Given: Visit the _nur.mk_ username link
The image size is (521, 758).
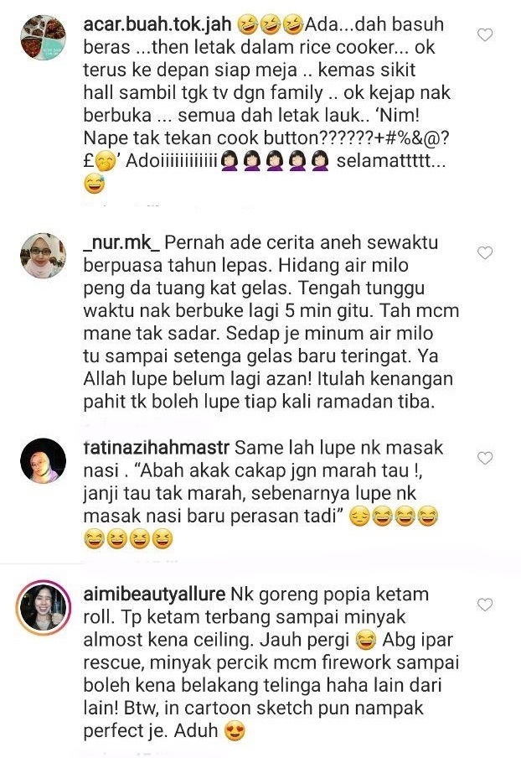Looking at the screenshot, I should click(121, 242).
